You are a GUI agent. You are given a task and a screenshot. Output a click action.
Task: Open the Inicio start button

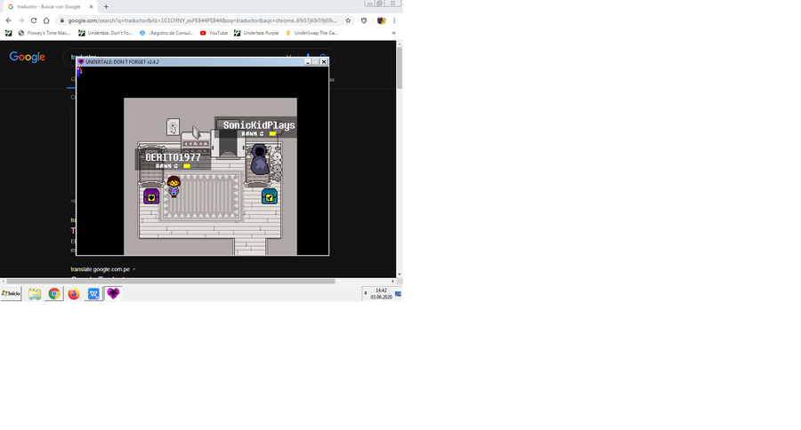point(11,294)
